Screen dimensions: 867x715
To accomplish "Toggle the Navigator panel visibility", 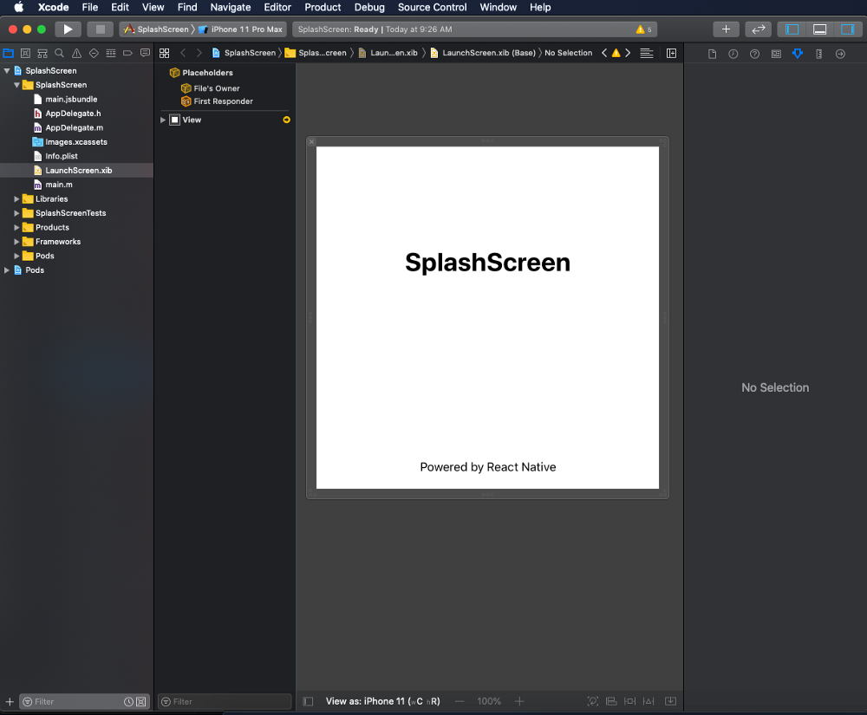I will (x=792, y=29).
